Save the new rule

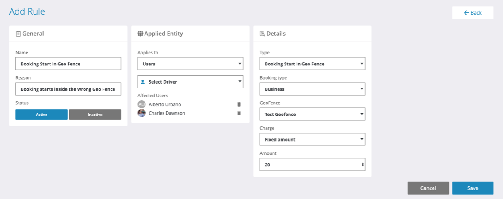[x=473, y=188]
